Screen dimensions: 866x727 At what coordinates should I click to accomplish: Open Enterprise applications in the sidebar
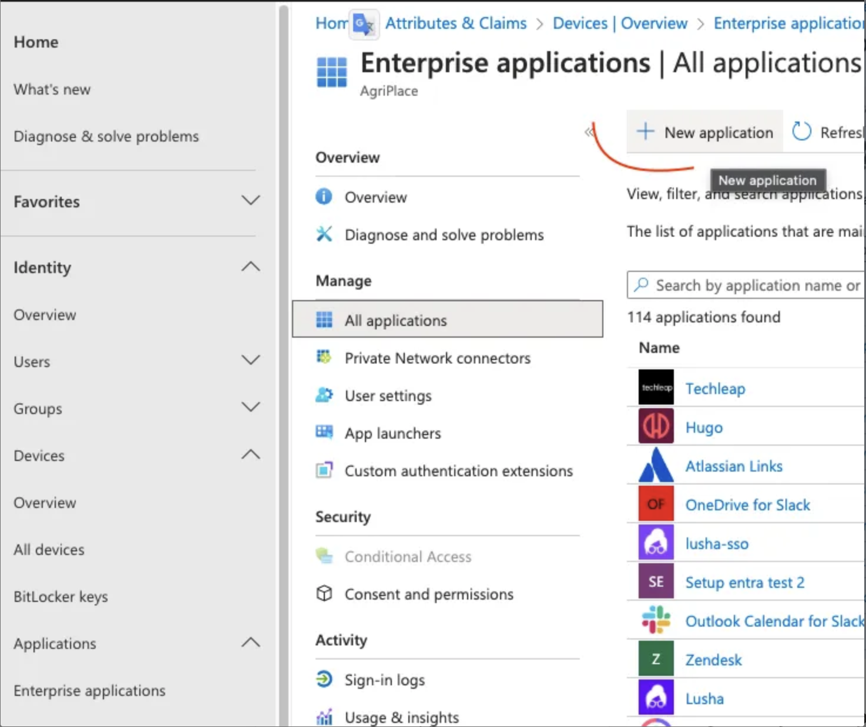(90, 691)
